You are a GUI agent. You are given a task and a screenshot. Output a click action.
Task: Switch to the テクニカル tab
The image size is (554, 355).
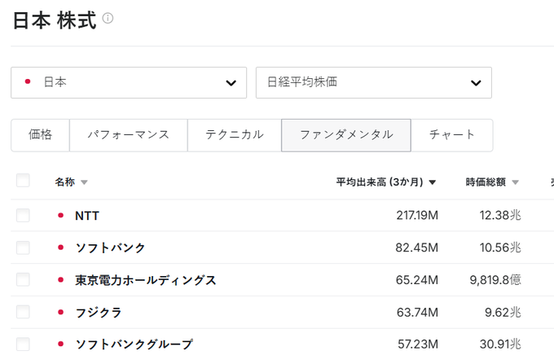click(235, 135)
